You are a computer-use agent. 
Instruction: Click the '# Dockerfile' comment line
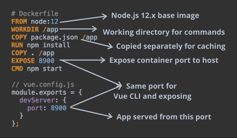(35, 14)
